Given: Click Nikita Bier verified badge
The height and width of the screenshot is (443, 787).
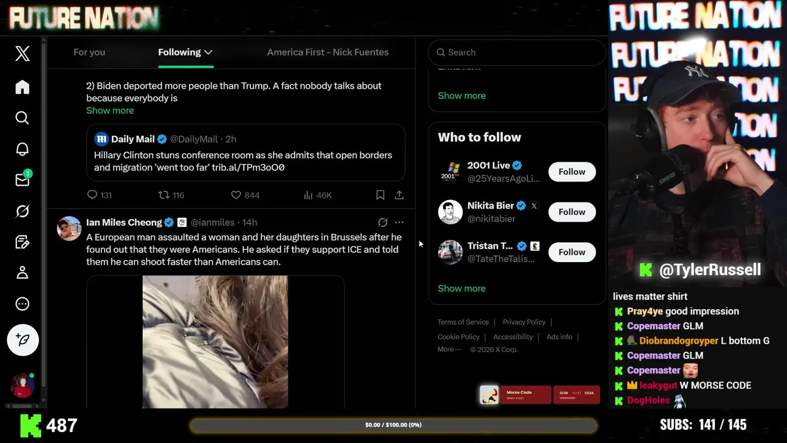Looking at the screenshot, I should [521, 206].
